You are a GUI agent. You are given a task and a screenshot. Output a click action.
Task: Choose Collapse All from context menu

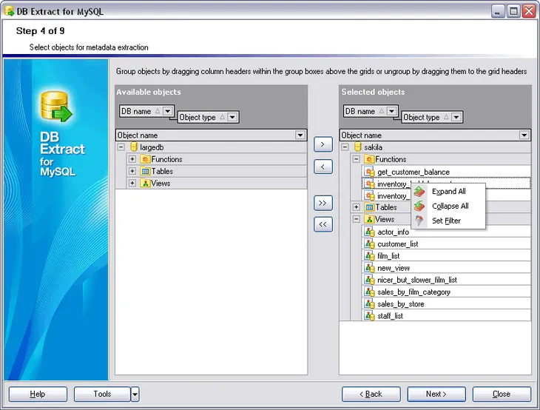(448, 206)
